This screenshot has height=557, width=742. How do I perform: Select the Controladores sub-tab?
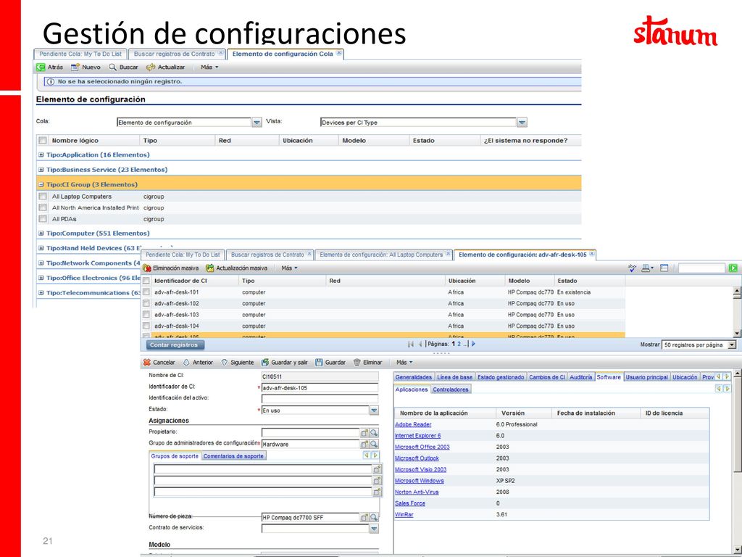pyautogui.click(x=451, y=389)
